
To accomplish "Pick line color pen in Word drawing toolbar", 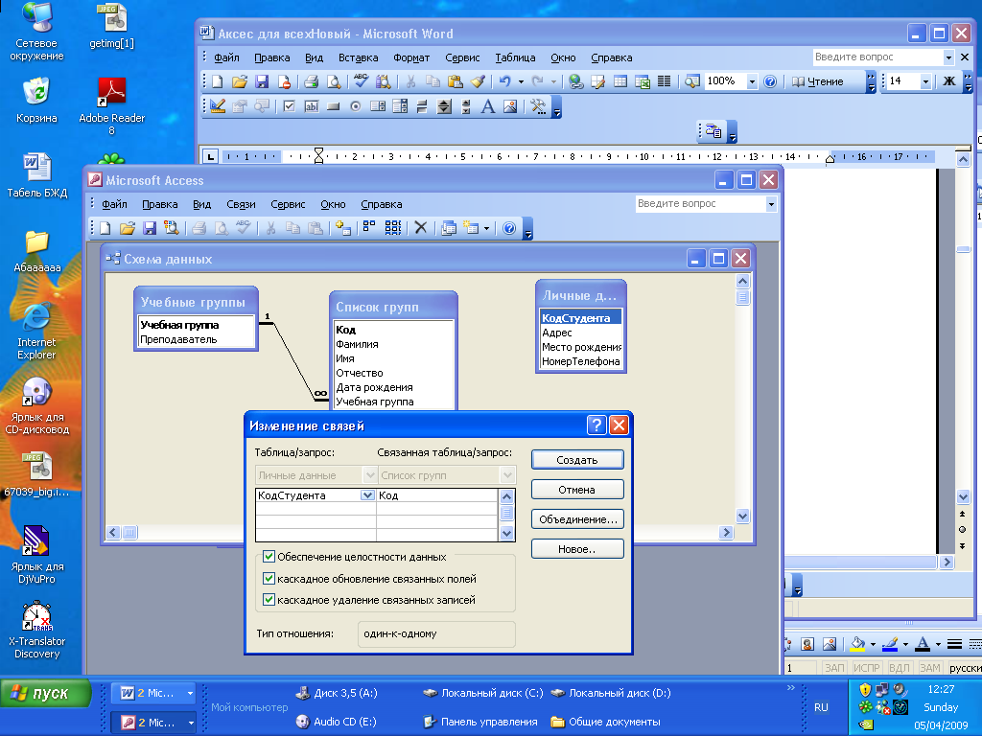I will click(x=890, y=644).
